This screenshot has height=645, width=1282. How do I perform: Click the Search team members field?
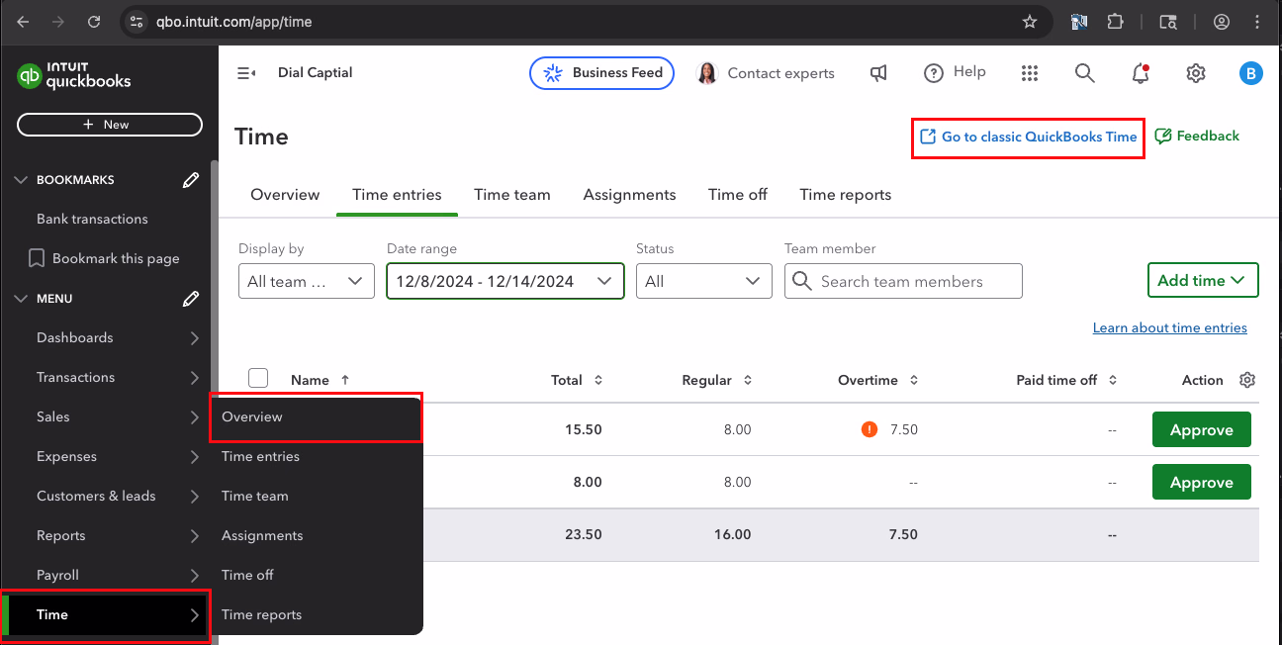click(x=903, y=281)
